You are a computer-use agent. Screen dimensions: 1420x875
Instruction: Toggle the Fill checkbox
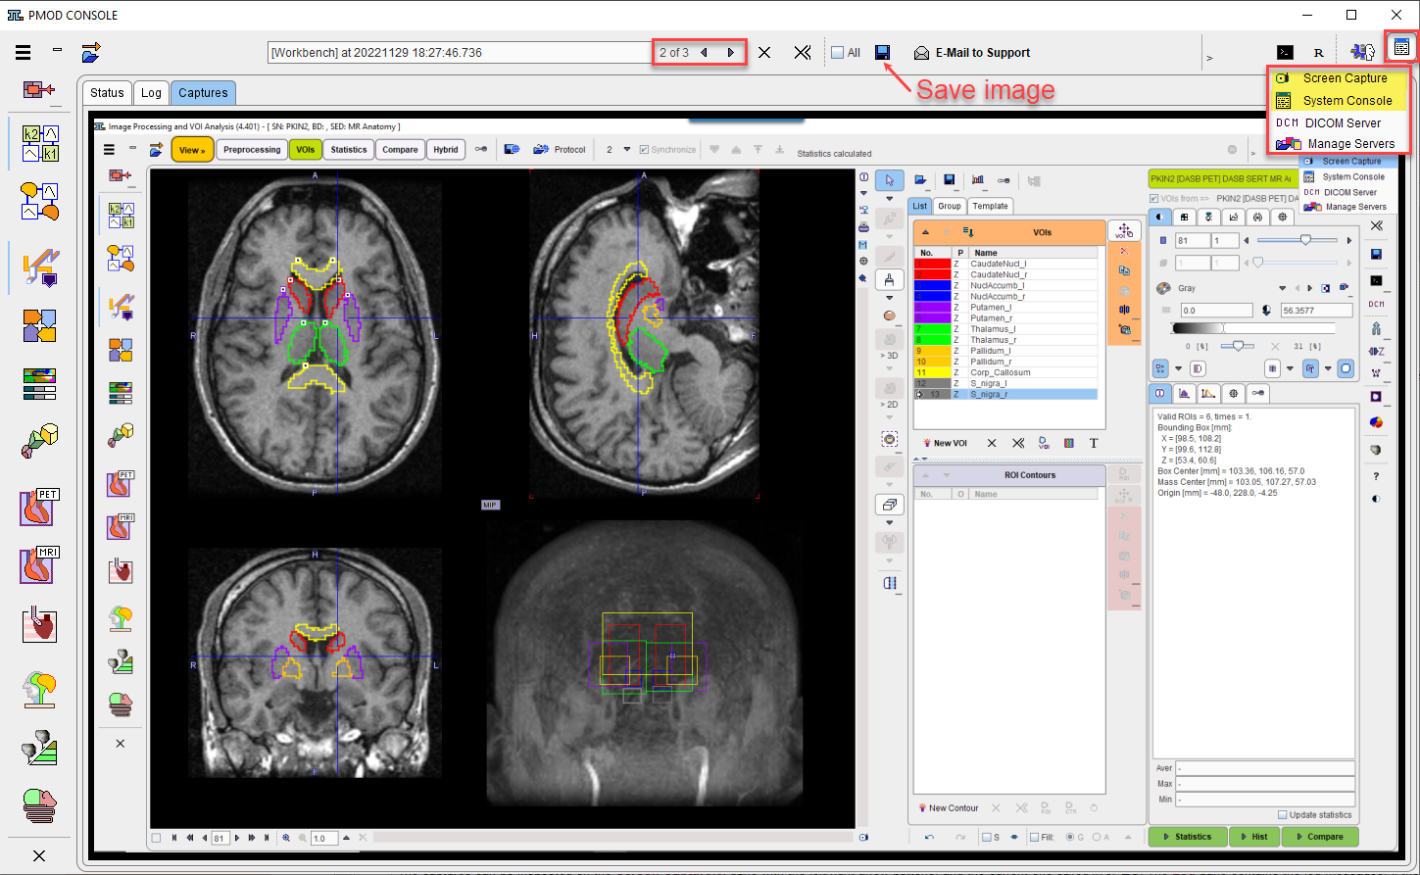coord(1035,837)
